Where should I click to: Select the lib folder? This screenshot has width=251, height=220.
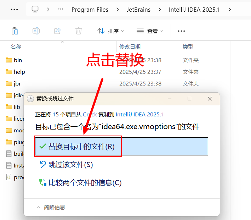click(17, 107)
